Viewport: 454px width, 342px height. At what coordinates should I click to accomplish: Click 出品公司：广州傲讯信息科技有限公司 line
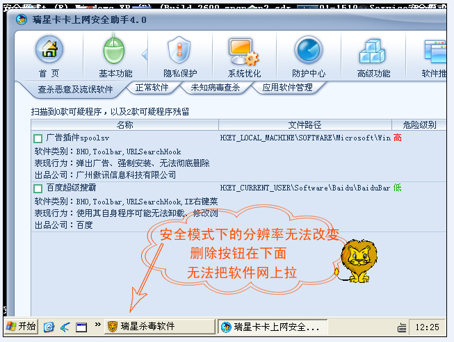click(x=105, y=175)
